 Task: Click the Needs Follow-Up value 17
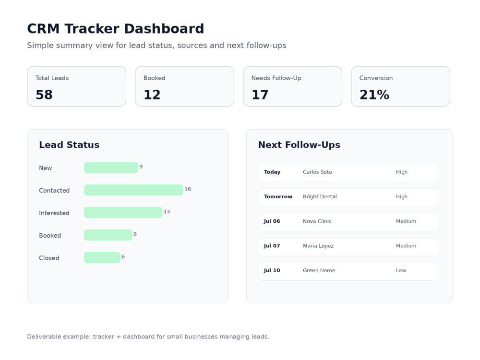pyautogui.click(x=260, y=95)
